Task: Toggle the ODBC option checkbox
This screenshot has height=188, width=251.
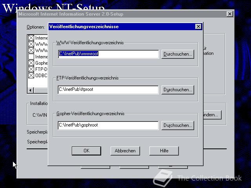Action: click(31, 75)
